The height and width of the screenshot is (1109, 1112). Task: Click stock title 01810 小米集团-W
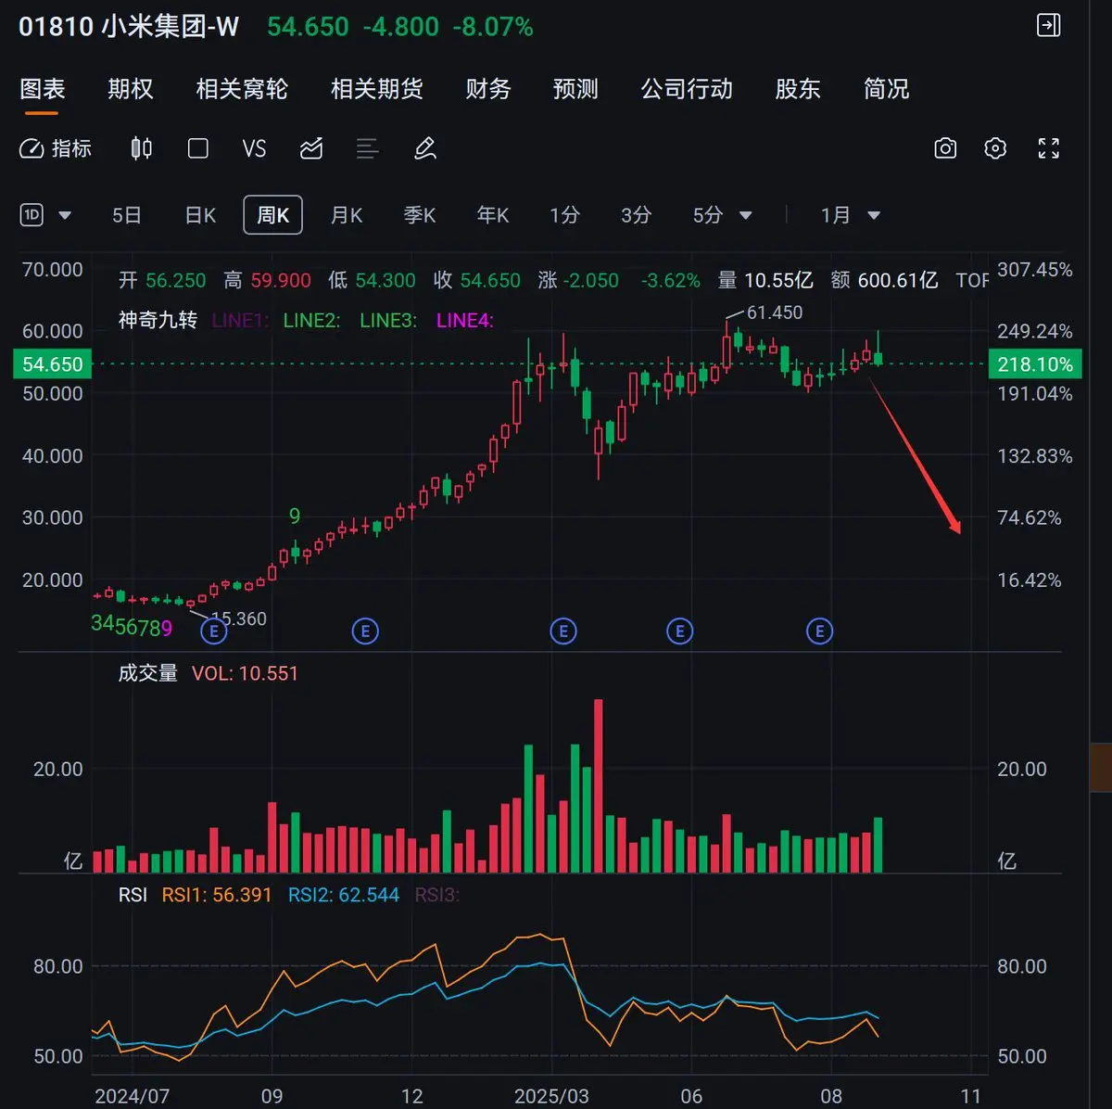(129, 27)
